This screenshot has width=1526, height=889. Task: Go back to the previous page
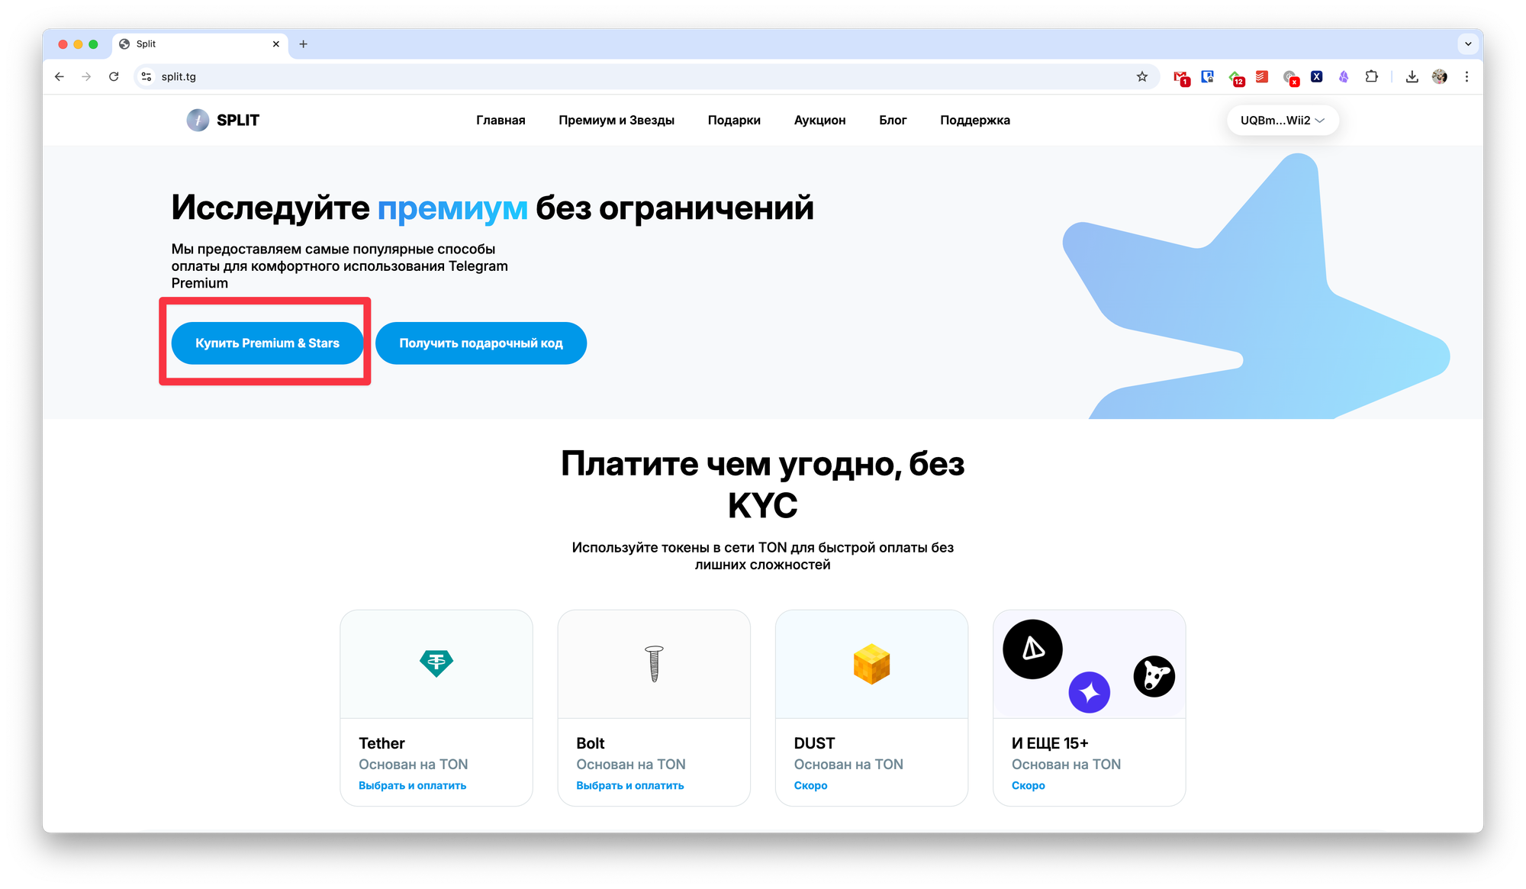click(x=60, y=76)
